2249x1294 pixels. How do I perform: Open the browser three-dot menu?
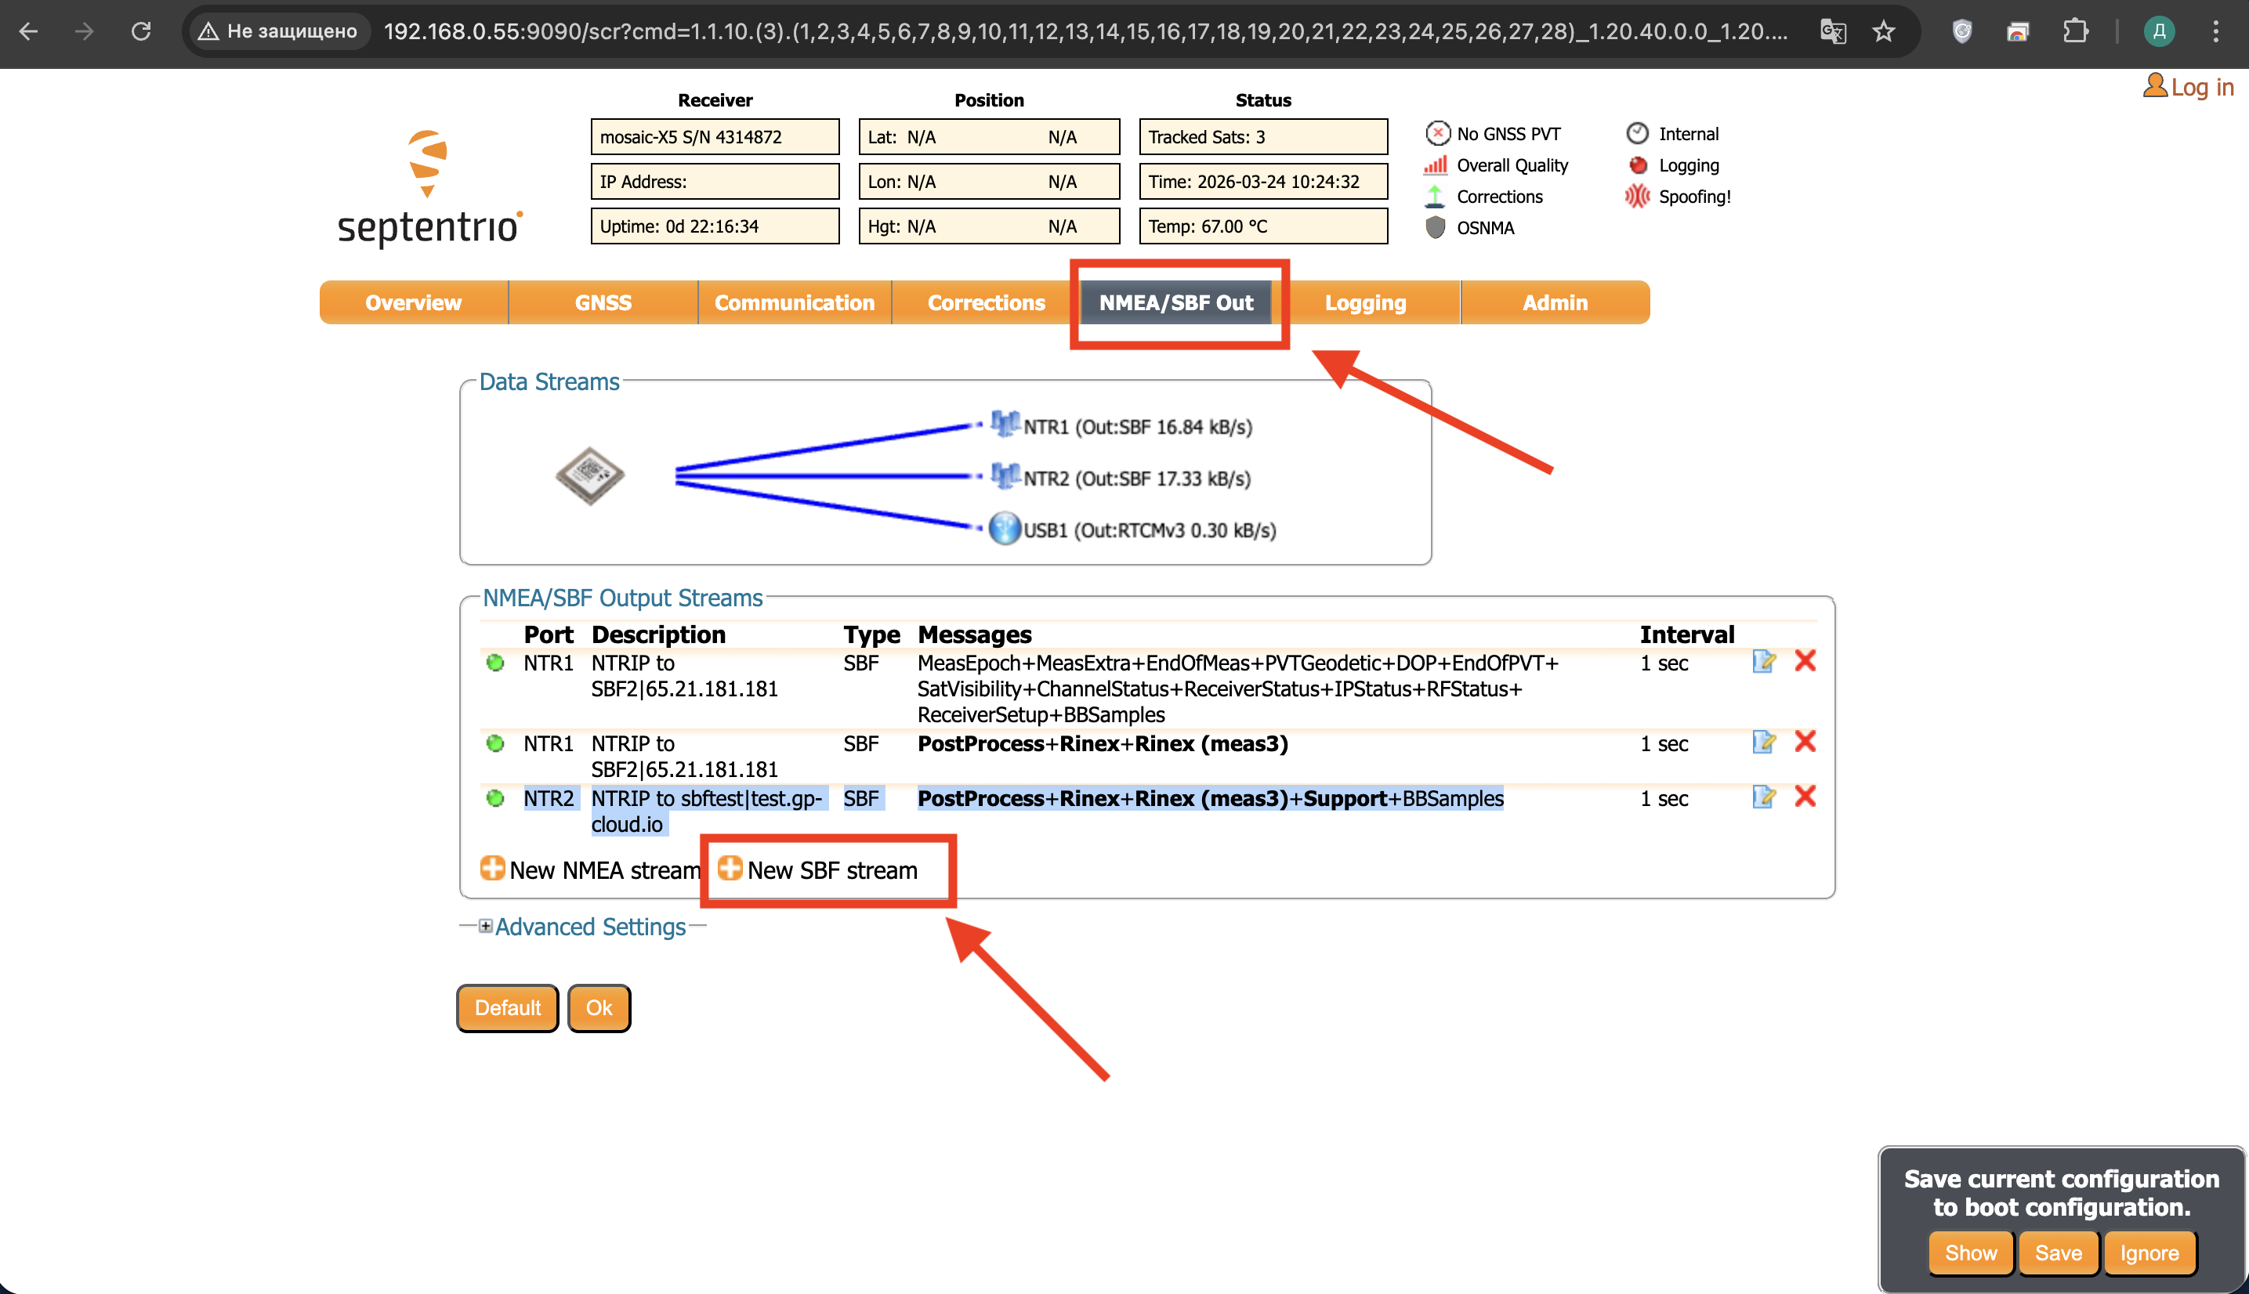click(2215, 32)
